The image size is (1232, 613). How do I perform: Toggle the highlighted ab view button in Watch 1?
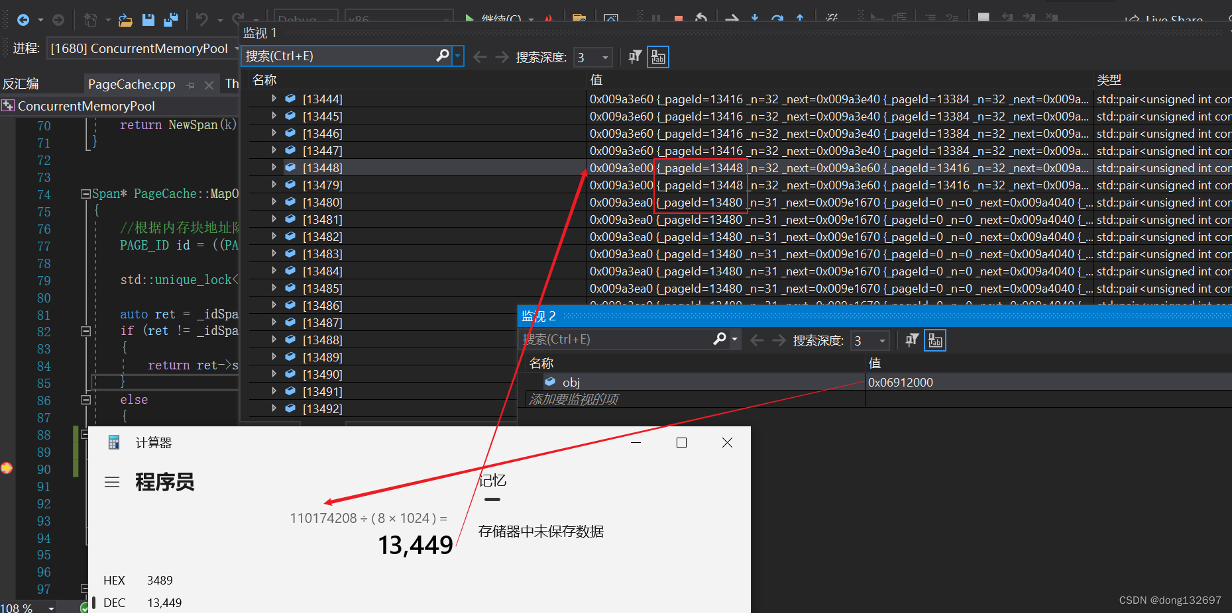pyautogui.click(x=658, y=57)
